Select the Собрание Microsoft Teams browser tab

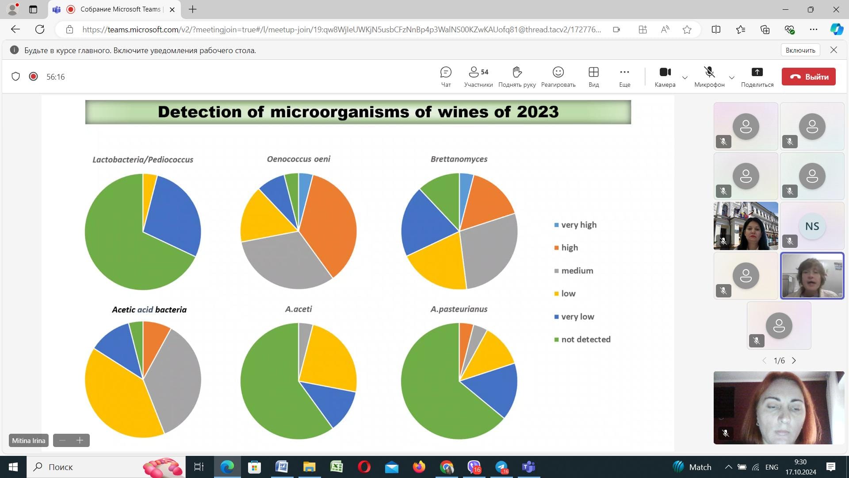coord(115,9)
